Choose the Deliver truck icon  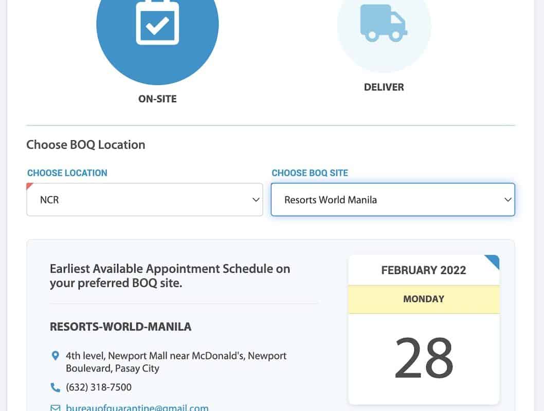click(x=384, y=23)
